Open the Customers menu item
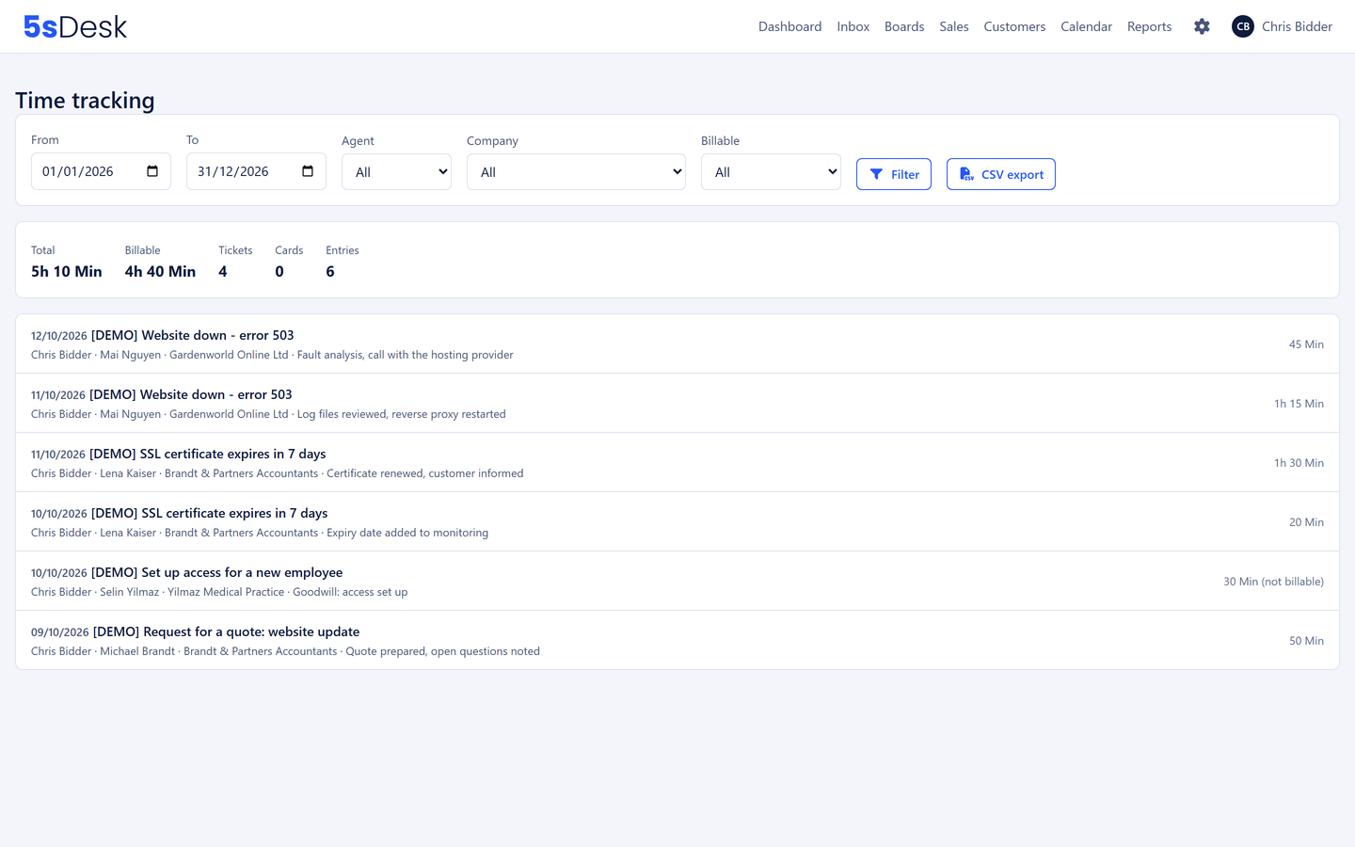Image resolution: width=1355 pixels, height=847 pixels. [1014, 26]
